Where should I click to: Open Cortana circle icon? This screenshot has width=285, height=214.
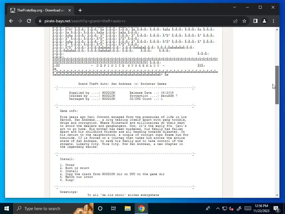tap(100, 208)
